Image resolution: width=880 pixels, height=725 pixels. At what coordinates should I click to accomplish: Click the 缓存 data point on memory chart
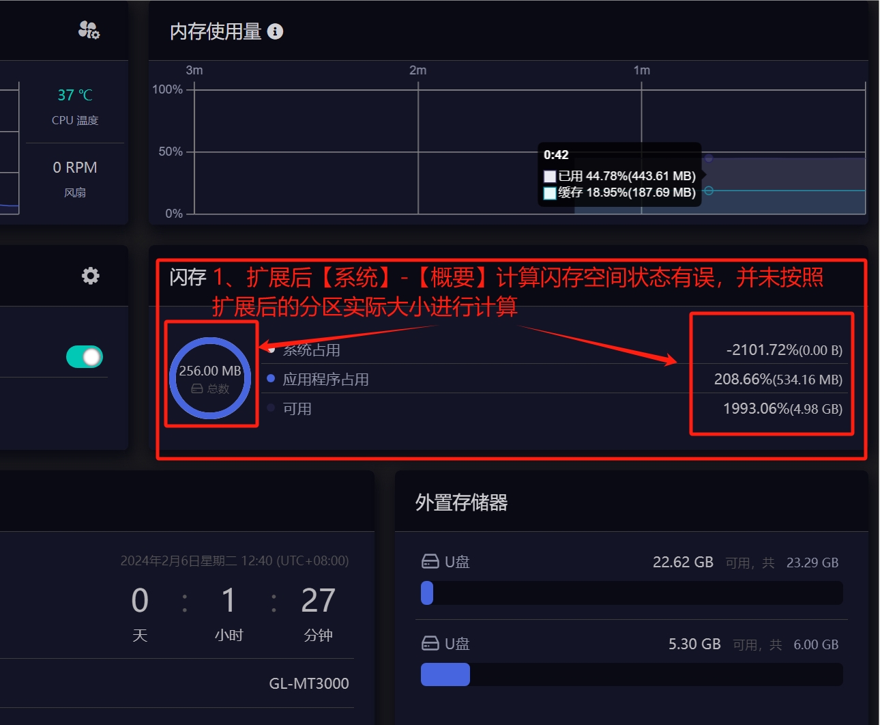[709, 191]
